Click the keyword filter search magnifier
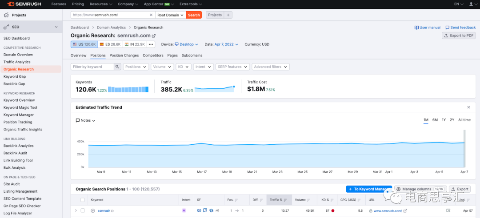 117,67
